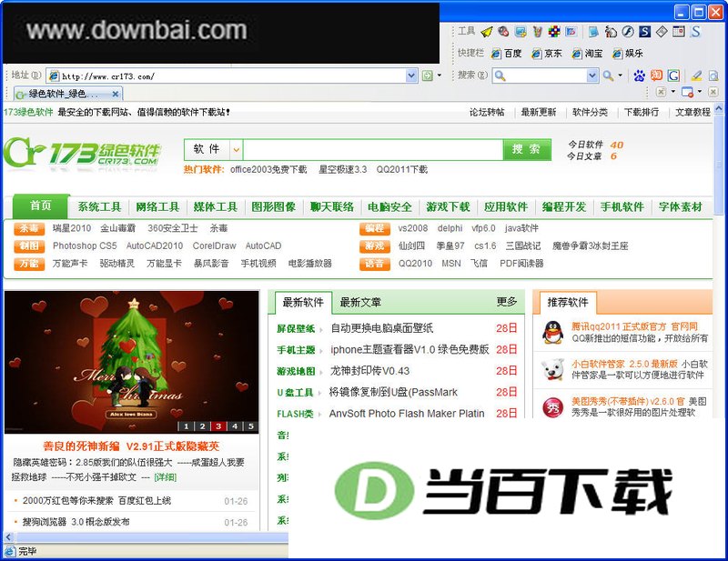Close the 绿色软件 browser tab
728x561 pixels.
pyautogui.click(x=116, y=95)
